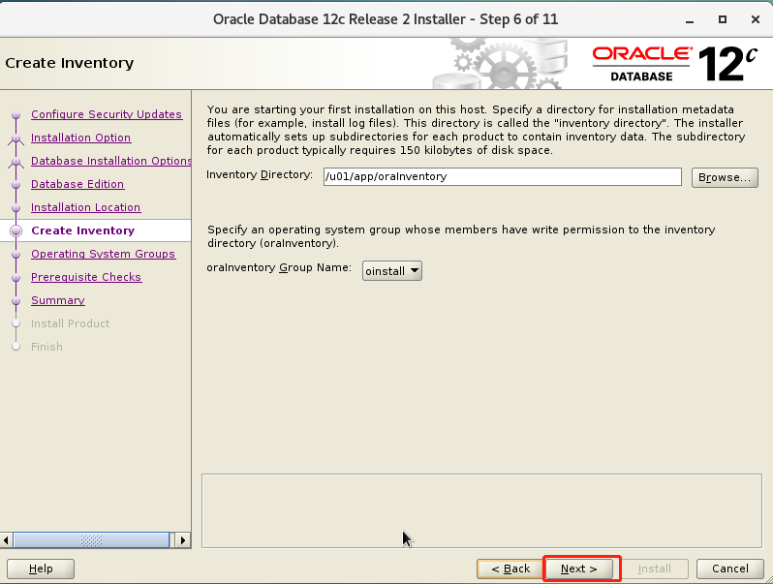
Task: Click the left arrow of sidebar scrollbar
Action: tap(6, 540)
